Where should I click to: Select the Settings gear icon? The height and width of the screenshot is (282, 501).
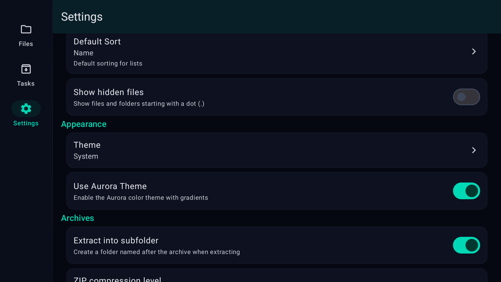tap(26, 109)
